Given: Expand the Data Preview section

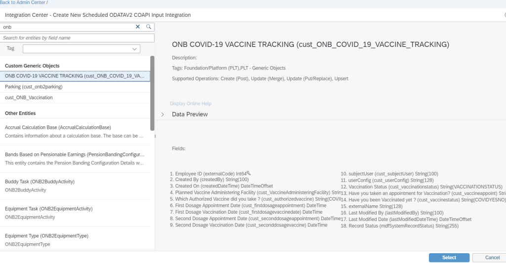Looking at the screenshot, I should (163, 114).
